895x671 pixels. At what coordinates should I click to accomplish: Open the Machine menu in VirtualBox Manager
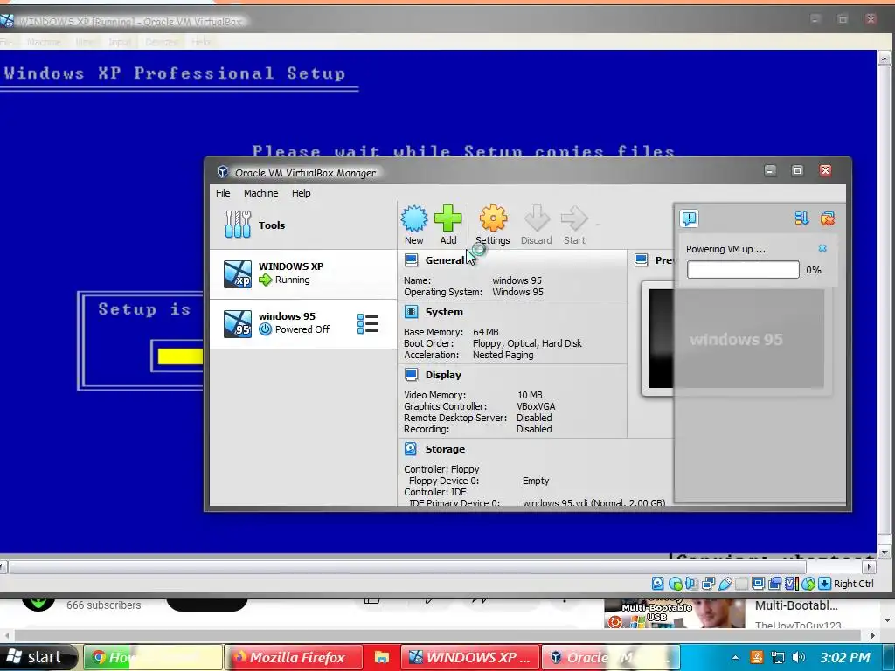coord(260,193)
